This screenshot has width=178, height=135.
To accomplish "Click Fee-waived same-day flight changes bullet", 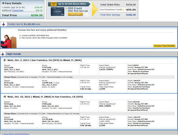I will point(44,38).
